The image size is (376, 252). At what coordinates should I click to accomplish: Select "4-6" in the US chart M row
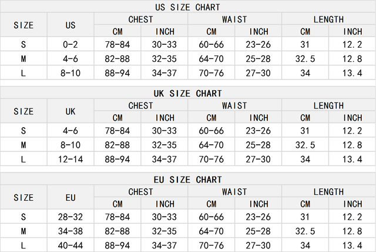[70, 59]
